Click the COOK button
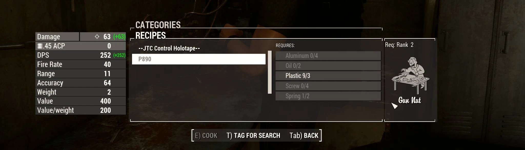This screenshot has width=525, height=150. click(x=206, y=135)
